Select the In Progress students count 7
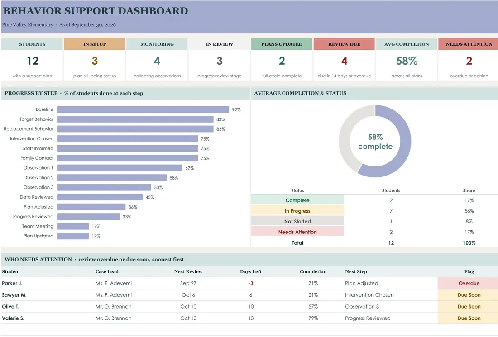 pyautogui.click(x=391, y=211)
